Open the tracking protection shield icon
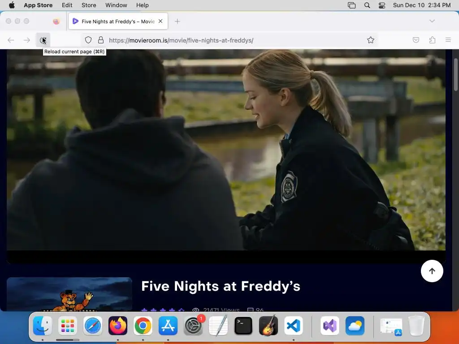 coord(88,40)
